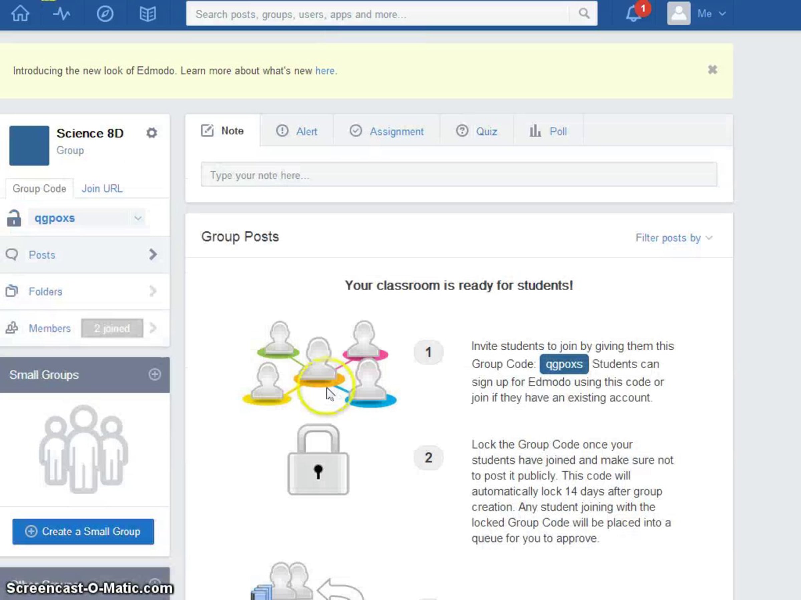This screenshot has width=801, height=600.
Task: Open the Me account dropdown
Action: [x=711, y=14]
